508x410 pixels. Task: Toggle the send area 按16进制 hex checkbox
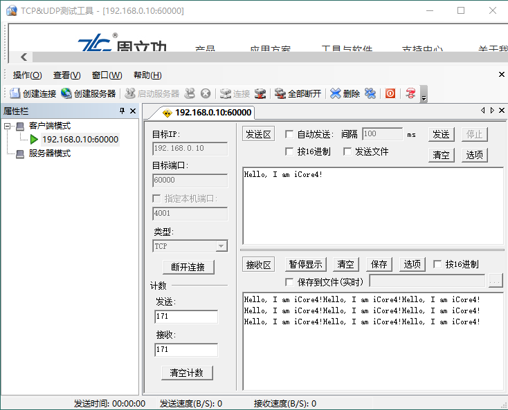[290, 151]
